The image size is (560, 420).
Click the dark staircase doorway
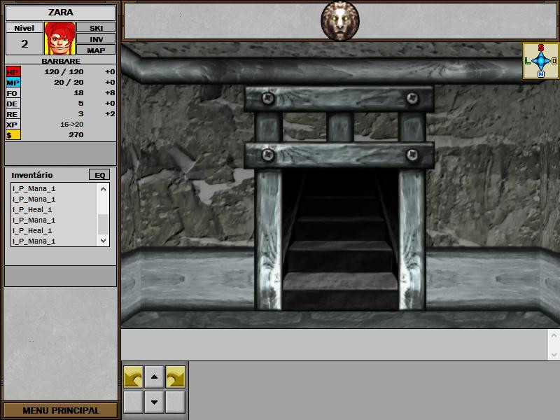point(340,239)
